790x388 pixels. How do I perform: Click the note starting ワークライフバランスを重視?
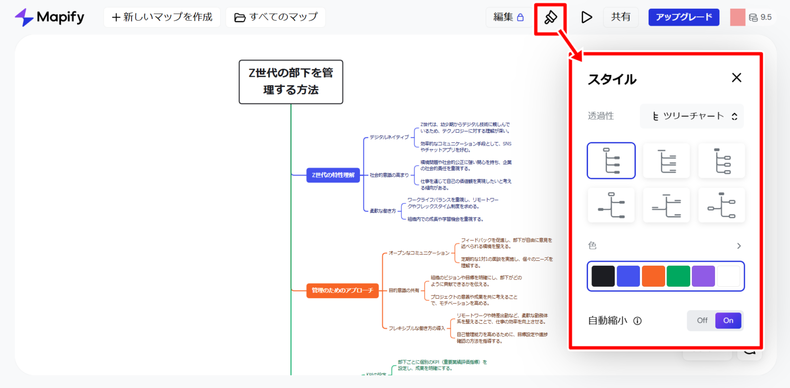coord(453,203)
